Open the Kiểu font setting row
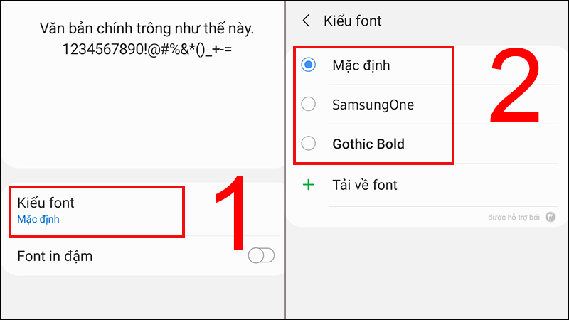This screenshot has height=320, width=569. click(97, 210)
